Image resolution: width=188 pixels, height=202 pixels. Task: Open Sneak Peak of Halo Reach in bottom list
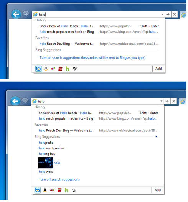(66, 113)
